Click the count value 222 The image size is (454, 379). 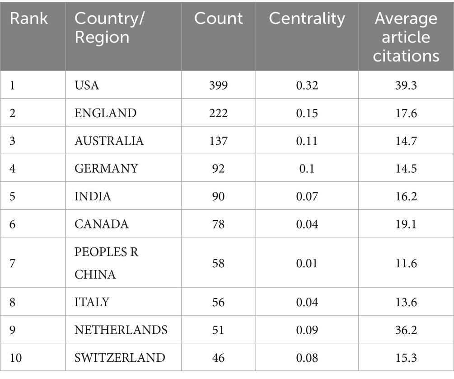point(218,113)
